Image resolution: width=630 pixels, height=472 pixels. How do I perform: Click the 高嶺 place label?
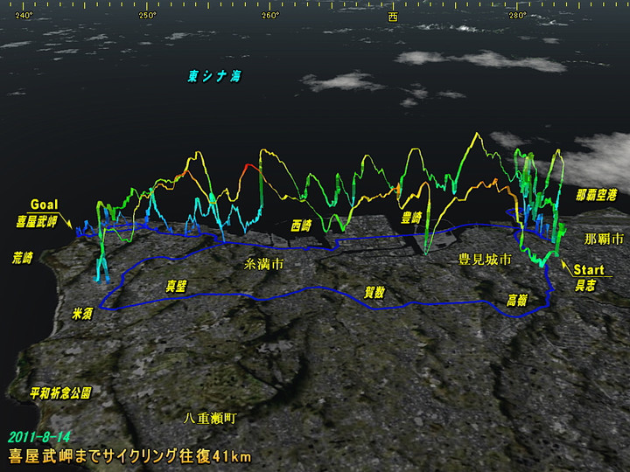(517, 300)
